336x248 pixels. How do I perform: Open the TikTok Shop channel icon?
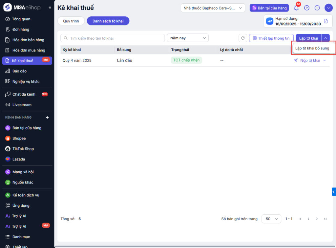point(8,149)
